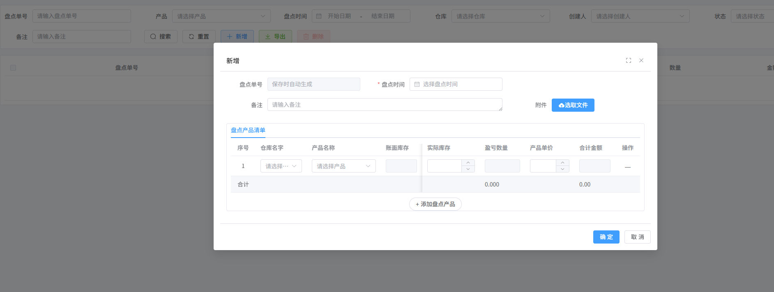Decrease 产品单价 with the down arrow
This screenshot has width=774, height=292.
pos(562,169)
